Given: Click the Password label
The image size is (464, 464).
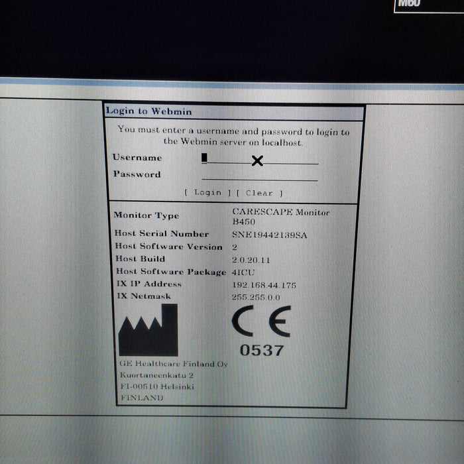Looking at the screenshot, I should click(137, 174).
